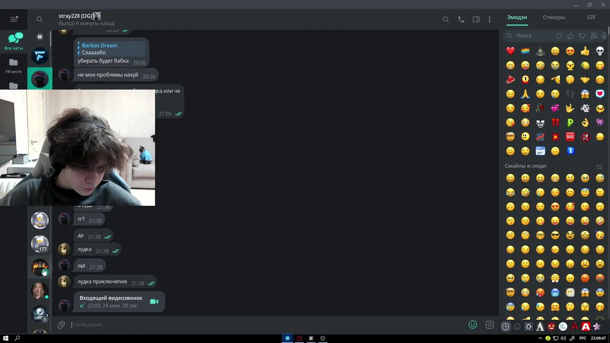This screenshot has height=343, width=610.
Task: Jump to smileys section in emoji footer
Action: click(517, 326)
